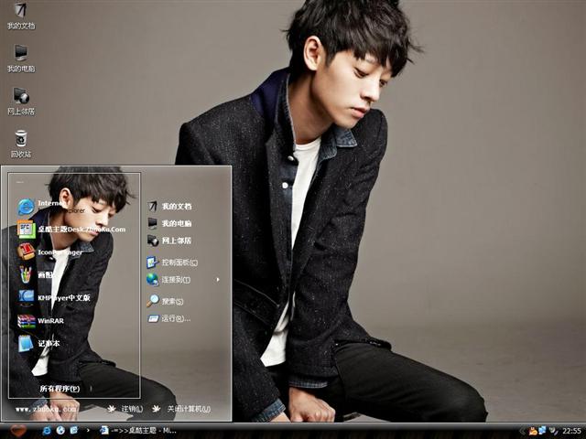Open 我的电脑 in Start menu right pane
586x439 pixels.
point(169,223)
